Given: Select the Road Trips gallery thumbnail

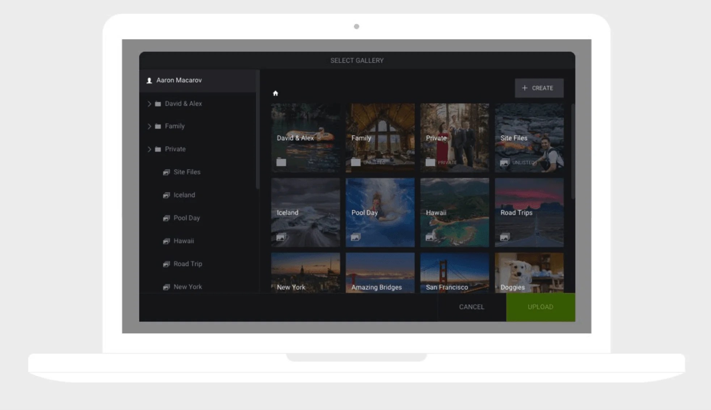Looking at the screenshot, I should pyautogui.click(x=529, y=212).
